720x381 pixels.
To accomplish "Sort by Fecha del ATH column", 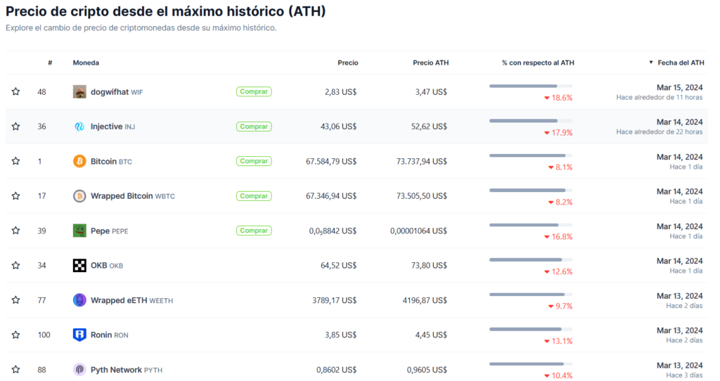I will [680, 63].
